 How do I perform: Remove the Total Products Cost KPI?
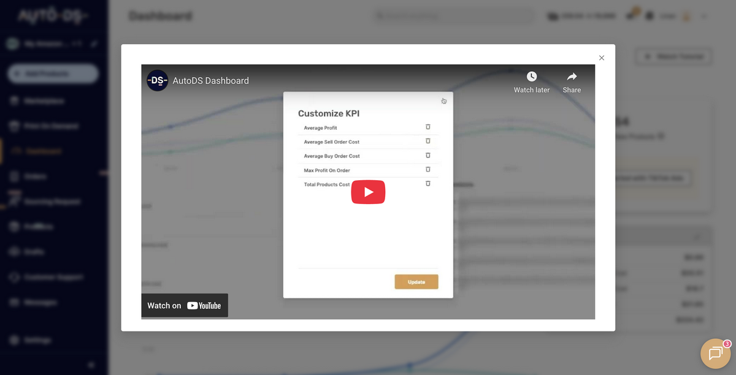(427, 184)
